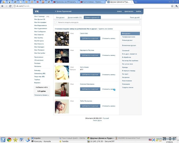
Task: Click the 'Поиск друзей' link
Action: click(x=135, y=17)
